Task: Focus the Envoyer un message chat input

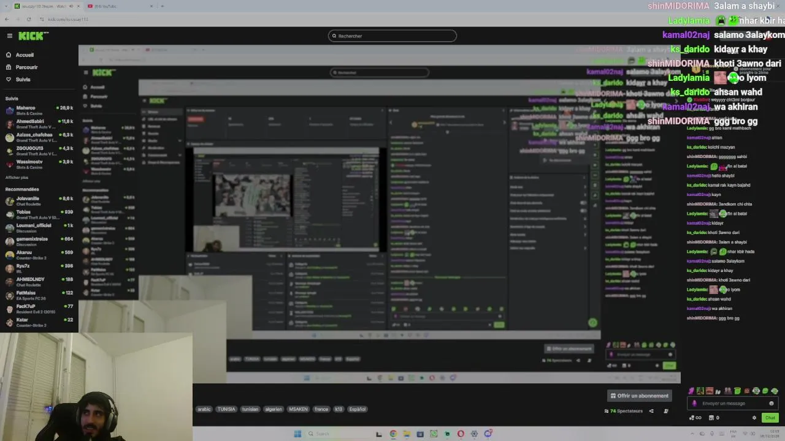Action: (732, 404)
